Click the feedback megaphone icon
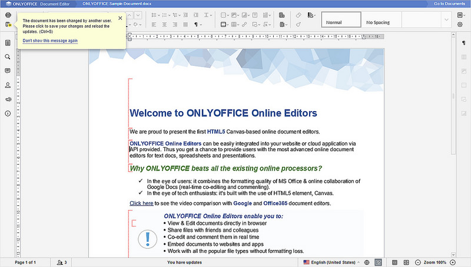This screenshot has height=267, width=471. tap(8, 99)
